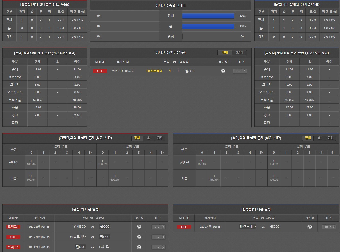Viewport: 340px width, 252px height.
Task: Select 홈 filter in [원정팀]과의 득실점 통계
Action: pyautogui.click(x=148, y=138)
